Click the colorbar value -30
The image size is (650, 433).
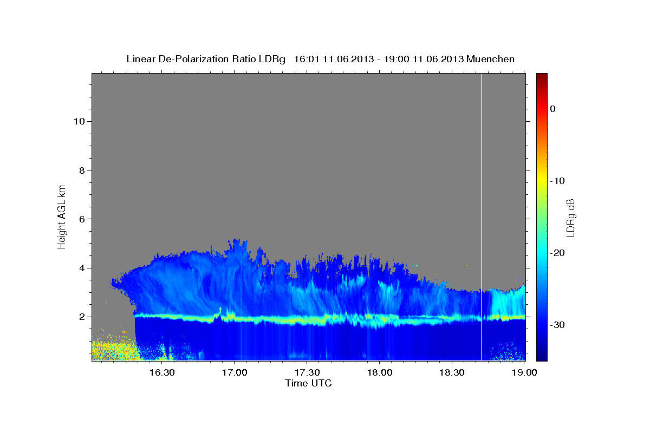[557, 325]
